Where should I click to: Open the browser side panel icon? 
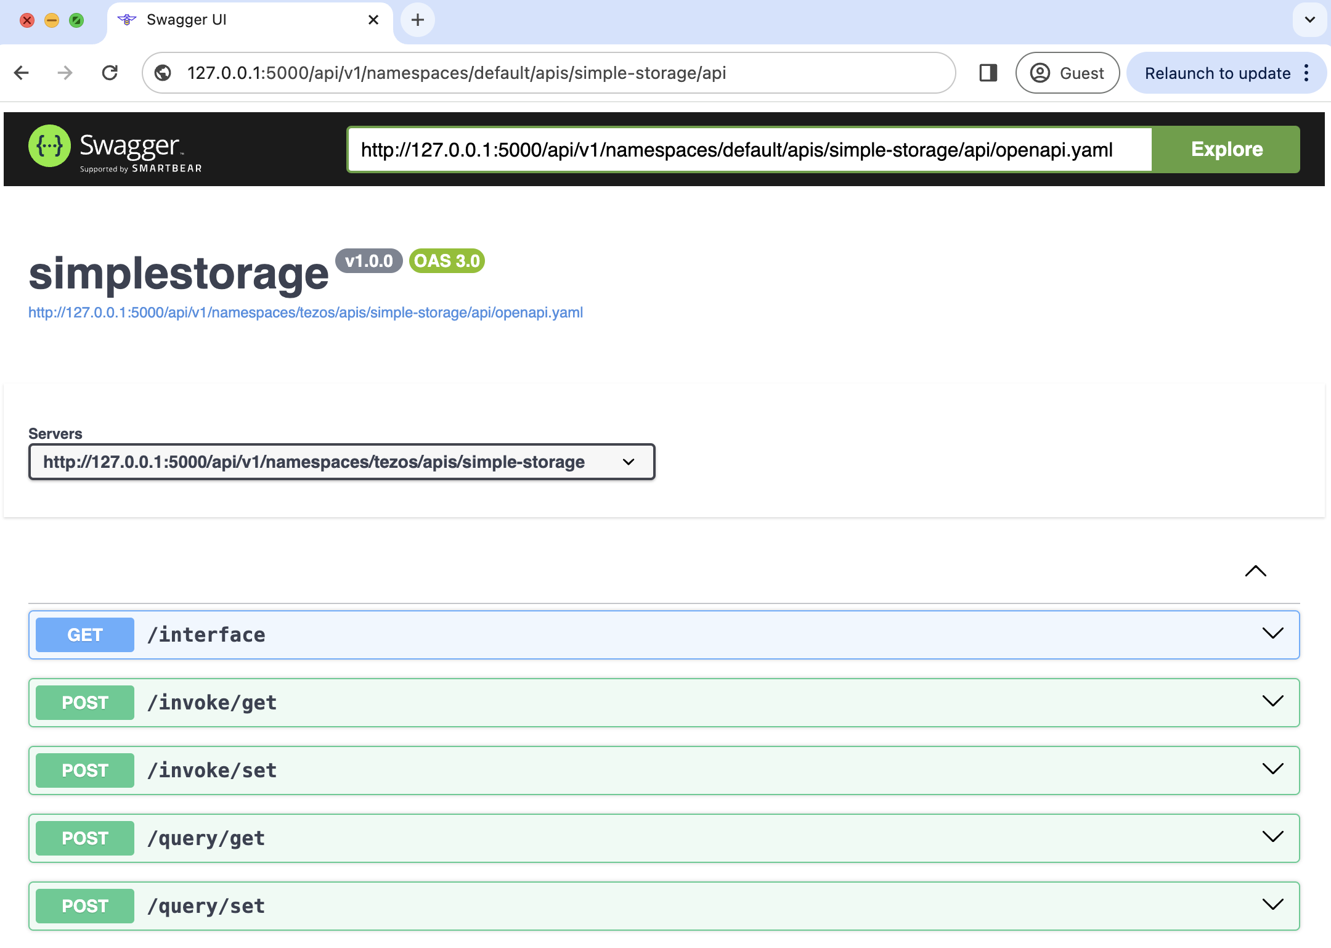988,73
